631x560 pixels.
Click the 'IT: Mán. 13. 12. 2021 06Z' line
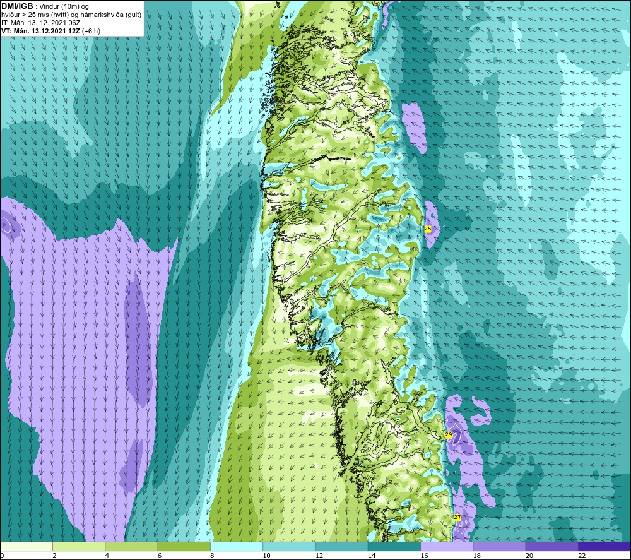click(40, 23)
